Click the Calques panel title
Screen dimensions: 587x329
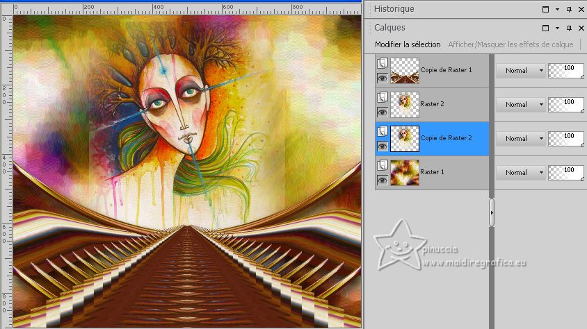389,27
